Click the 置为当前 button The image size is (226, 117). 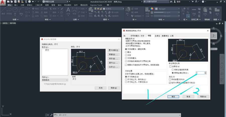(114, 50)
